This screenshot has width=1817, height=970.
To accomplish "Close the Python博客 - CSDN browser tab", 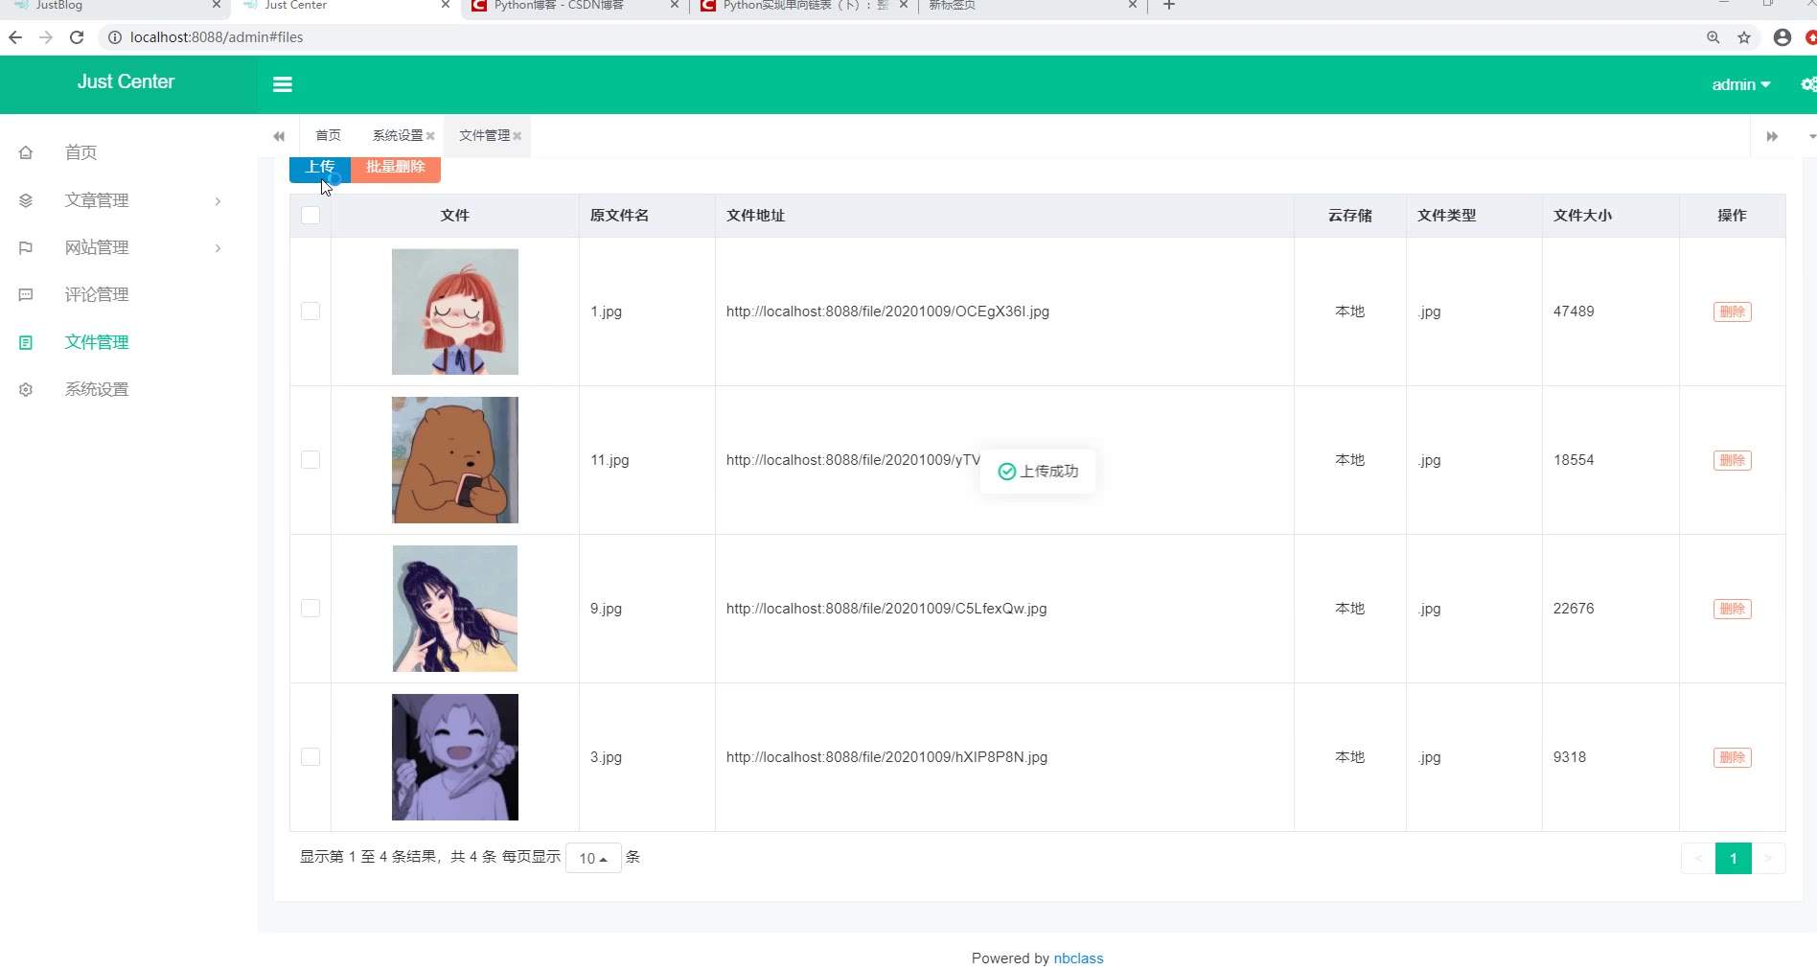I will (x=675, y=5).
